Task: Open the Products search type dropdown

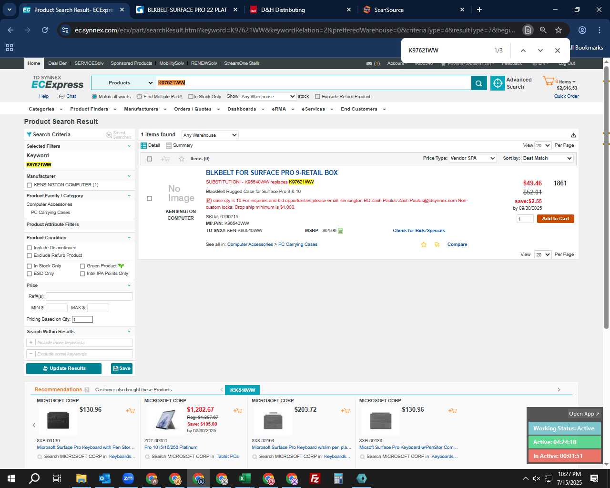Action: [123, 83]
